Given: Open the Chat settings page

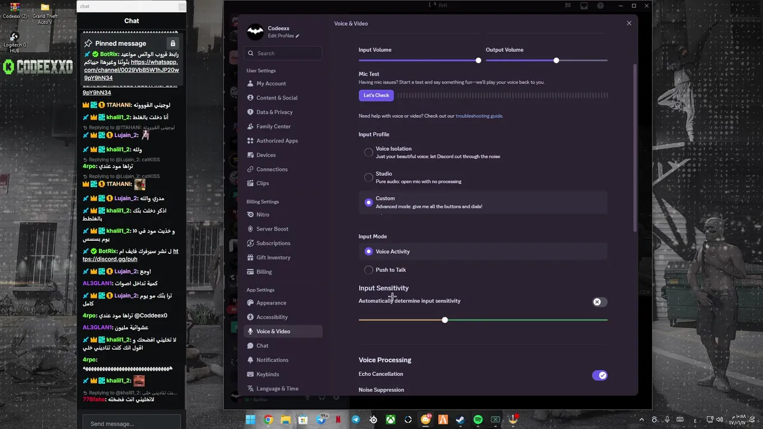Looking at the screenshot, I should [x=283, y=346].
